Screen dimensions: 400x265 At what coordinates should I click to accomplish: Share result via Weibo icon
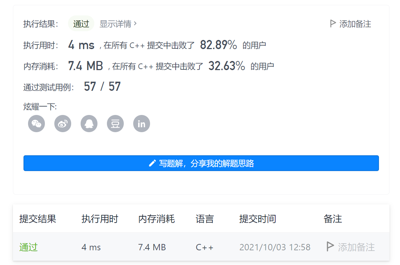[x=63, y=124]
